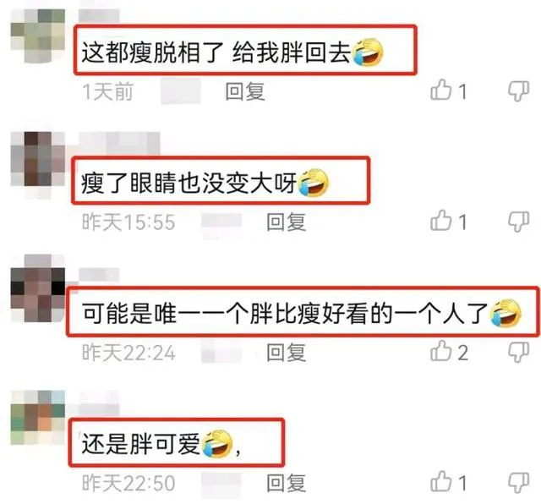Reply to the comment posted 昨天22:50

[x=286, y=483]
